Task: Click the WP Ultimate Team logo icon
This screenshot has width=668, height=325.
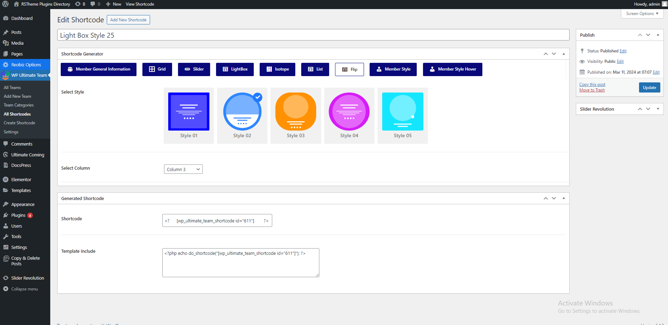Action: 5,75
